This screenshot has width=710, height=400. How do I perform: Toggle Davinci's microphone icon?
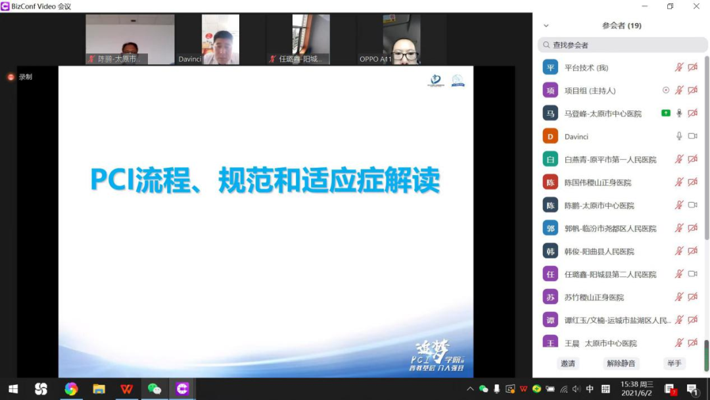679,136
